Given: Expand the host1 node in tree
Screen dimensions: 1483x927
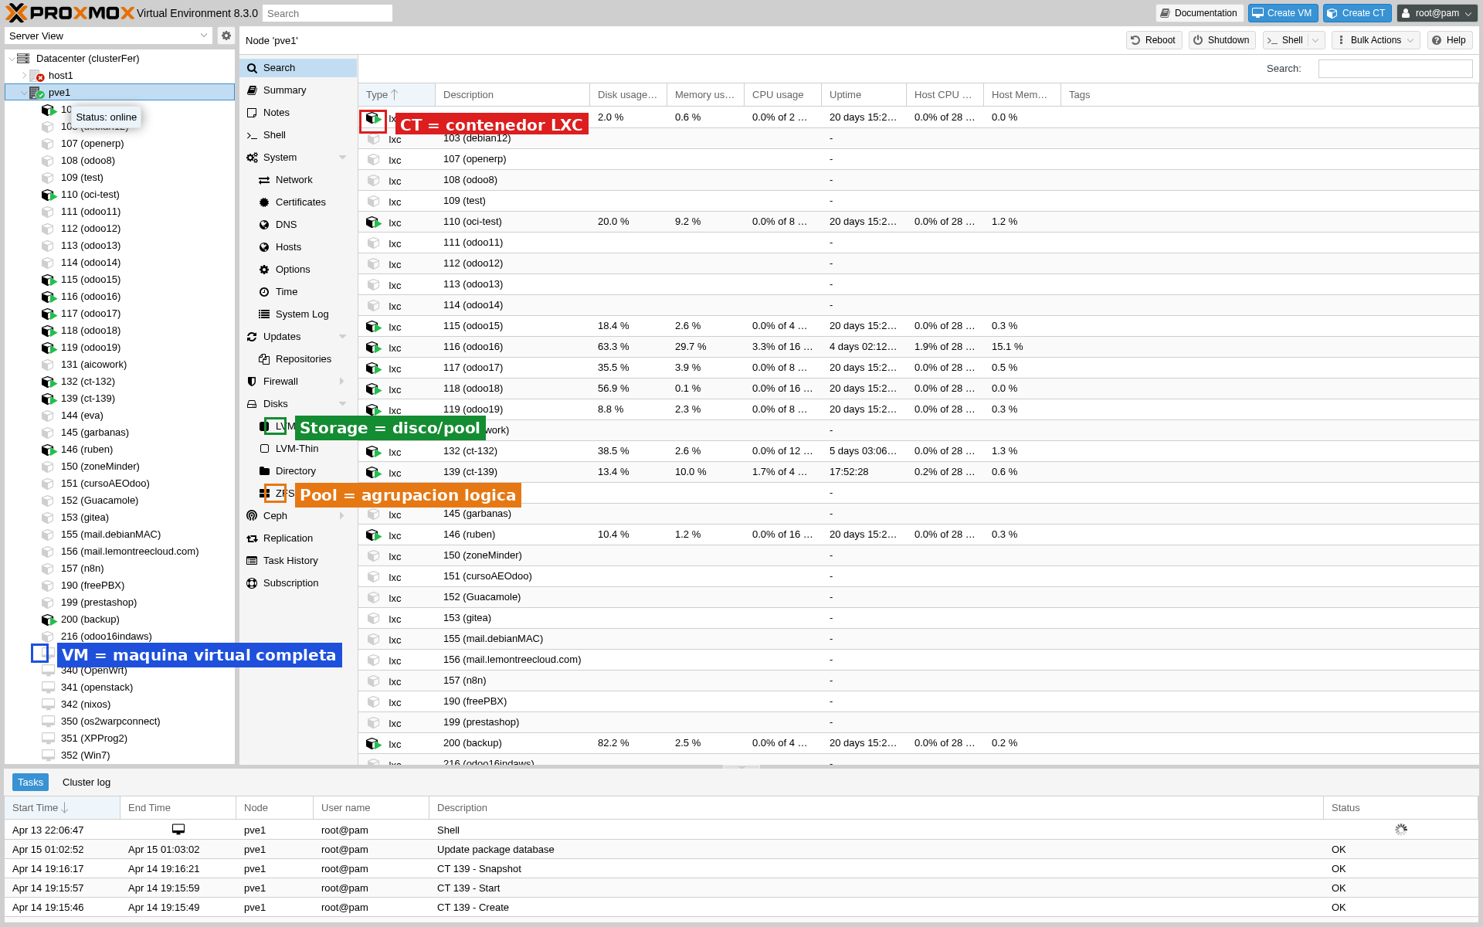Looking at the screenshot, I should 24,76.
